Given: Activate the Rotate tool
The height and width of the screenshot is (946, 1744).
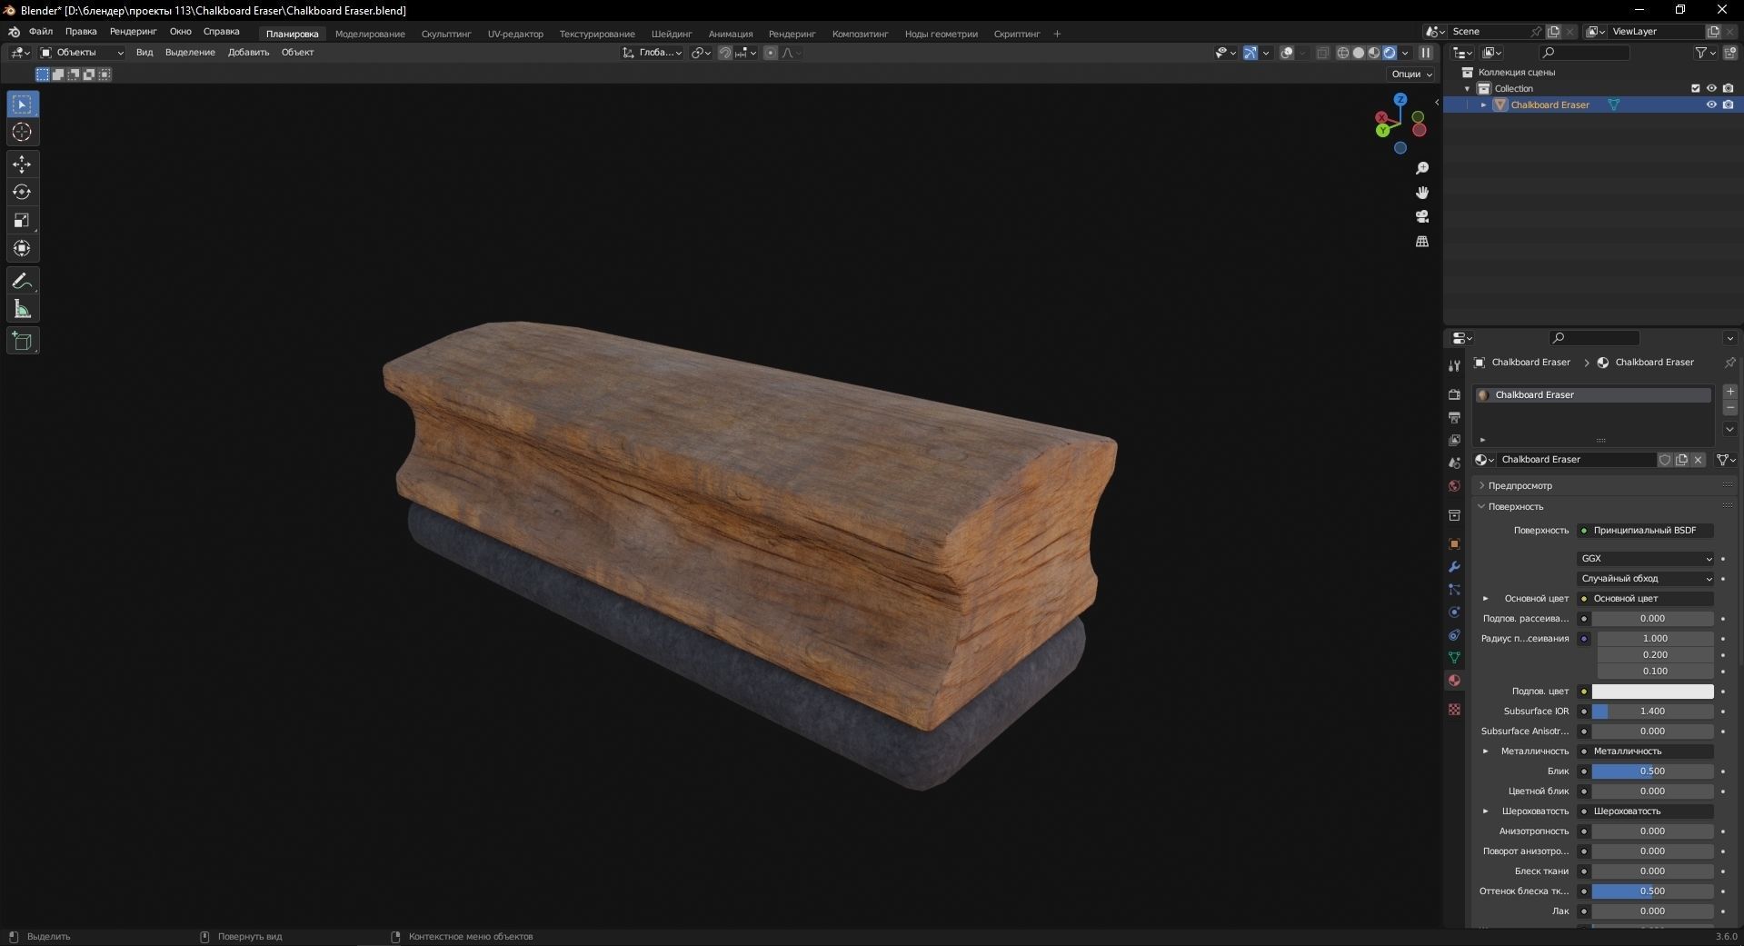Looking at the screenshot, I should 23,193.
